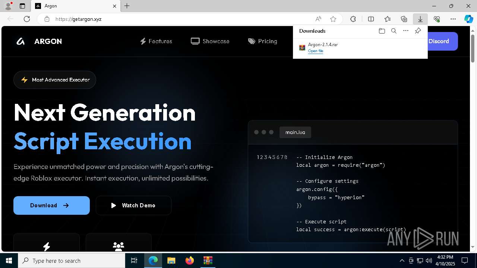Open the tab actions menu icon

click(22, 6)
